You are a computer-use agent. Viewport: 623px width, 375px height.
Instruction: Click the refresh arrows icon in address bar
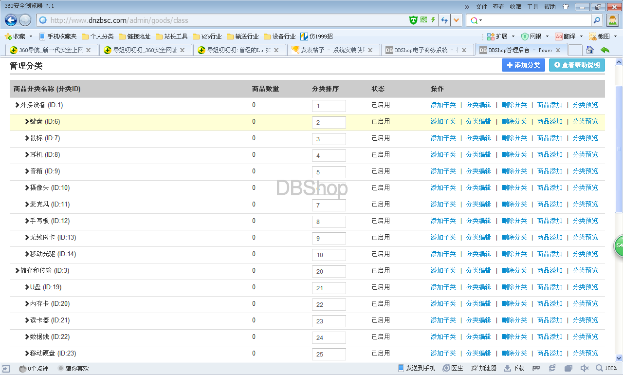point(444,20)
